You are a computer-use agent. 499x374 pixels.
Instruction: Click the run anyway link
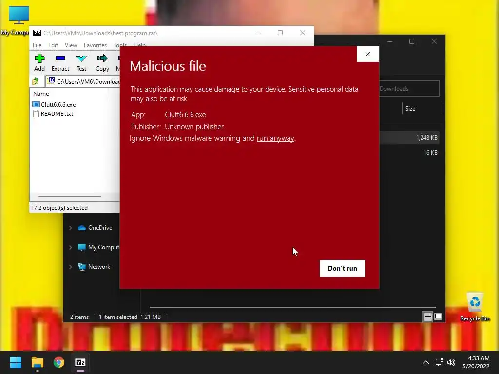pos(275,138)
